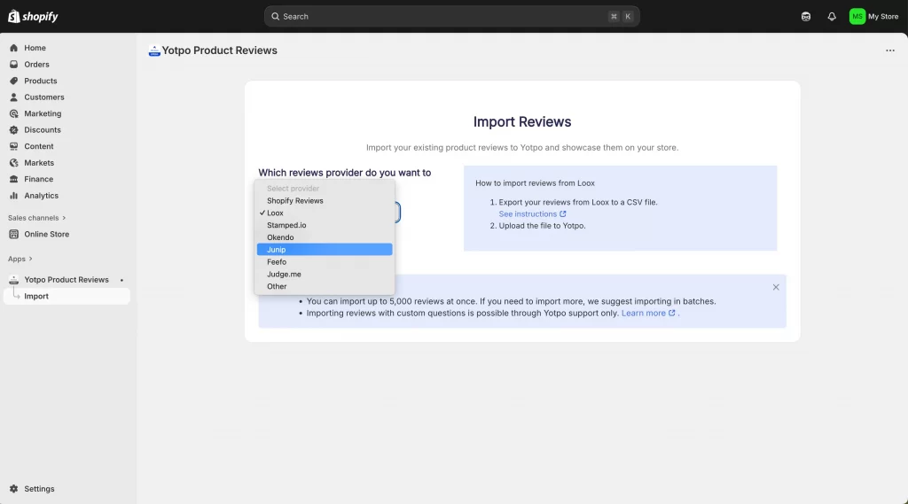Click the Analytics label
The width and height of the screenshot is (908, 504).
(41, 196)
